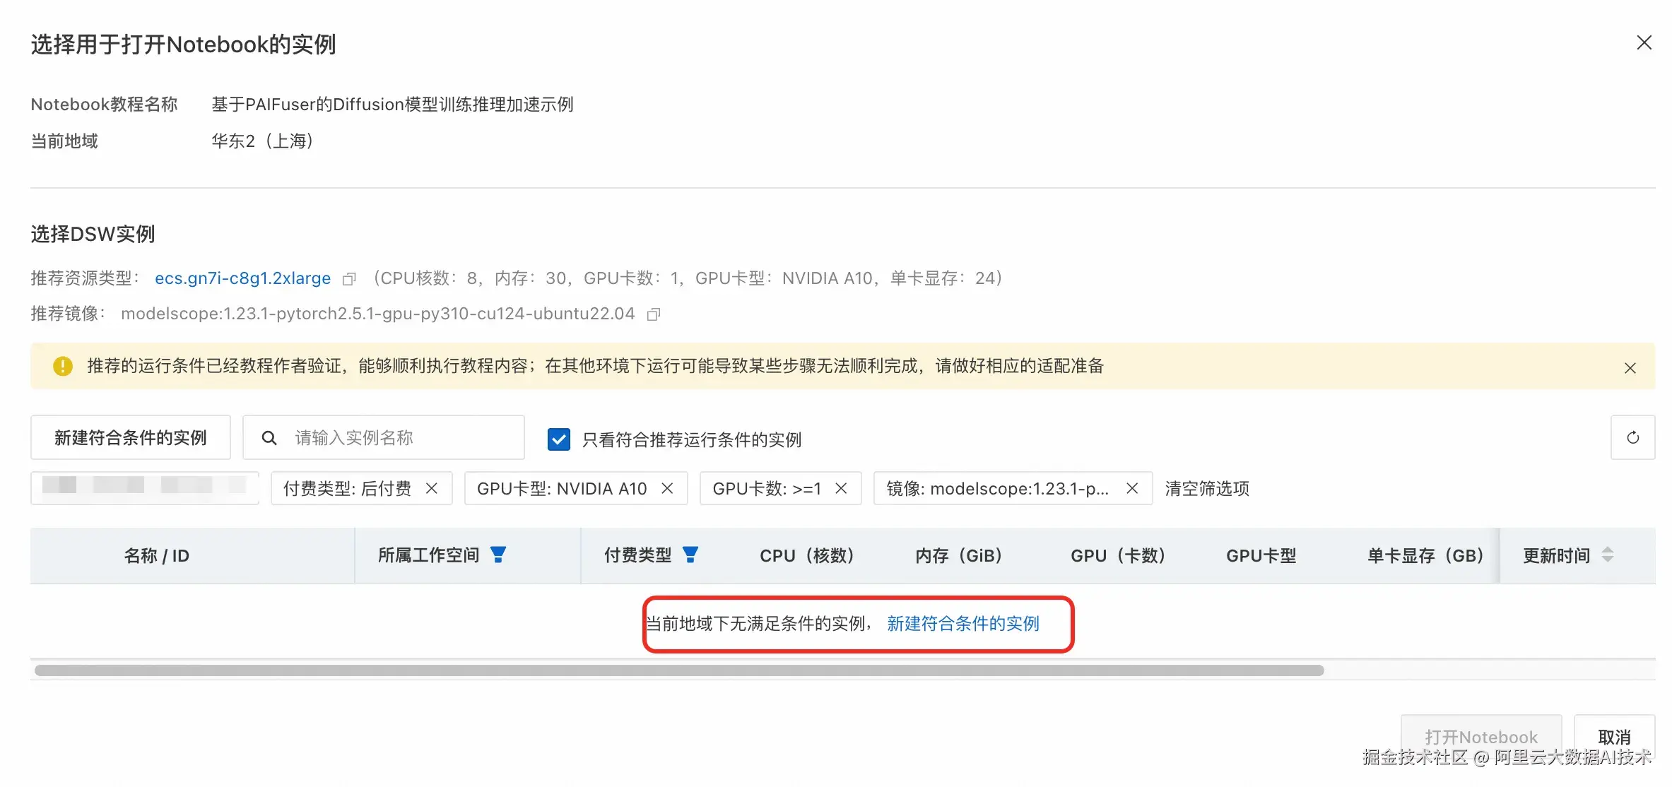
Task: Remove the 付费类型: 后付费 filter tag
Action: click(432, 489)
